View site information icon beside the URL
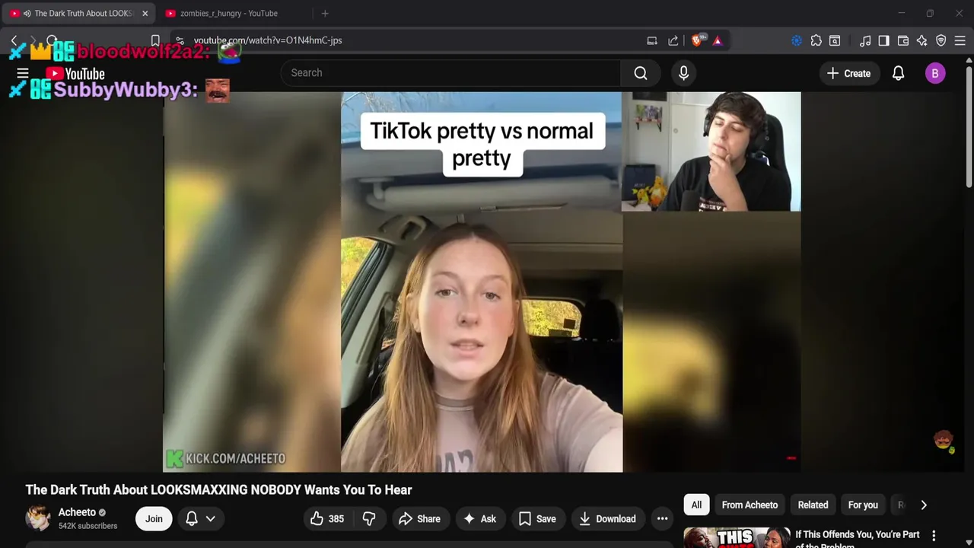Image resolution: width=974 pixels, height=548 pixels. click(x=179, y=40)
